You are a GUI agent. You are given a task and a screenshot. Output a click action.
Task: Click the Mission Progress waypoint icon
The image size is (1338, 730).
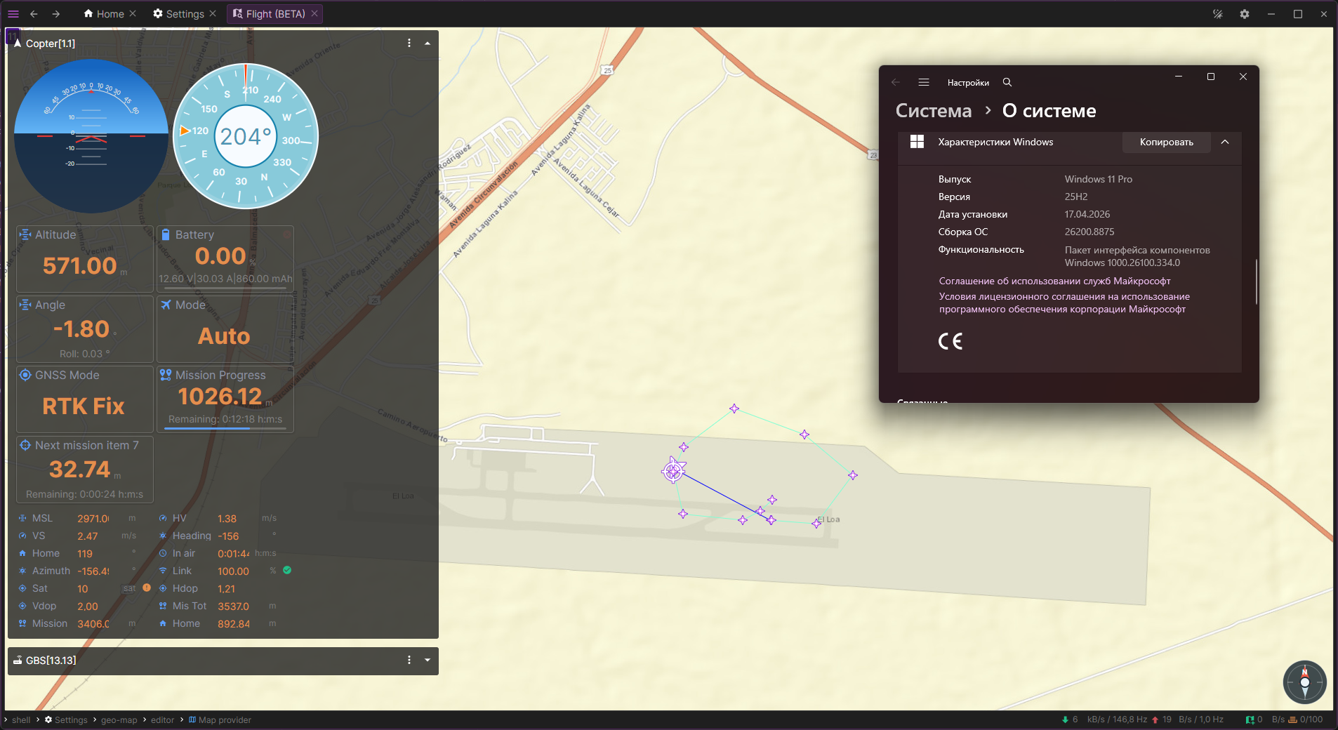[x=166, y=375]
